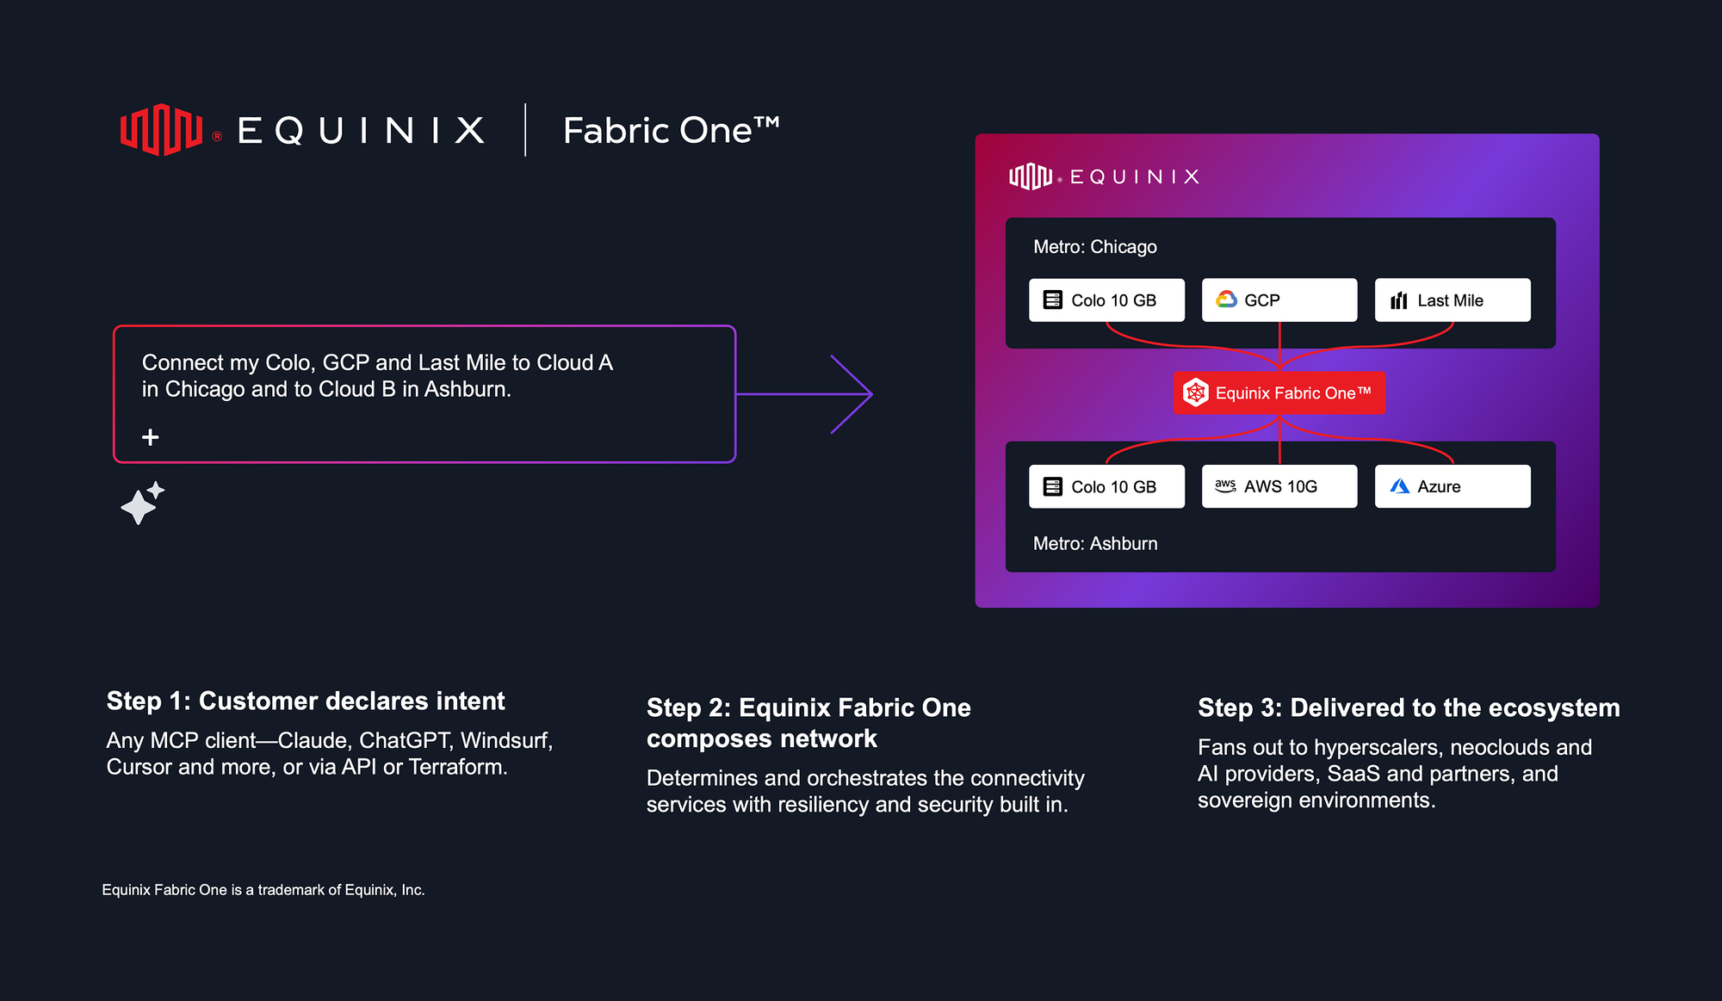Click the Azure logo icon
Image resolution: width=1722 pixels, height=1001 pixels.
click(x=1400, y=486)
